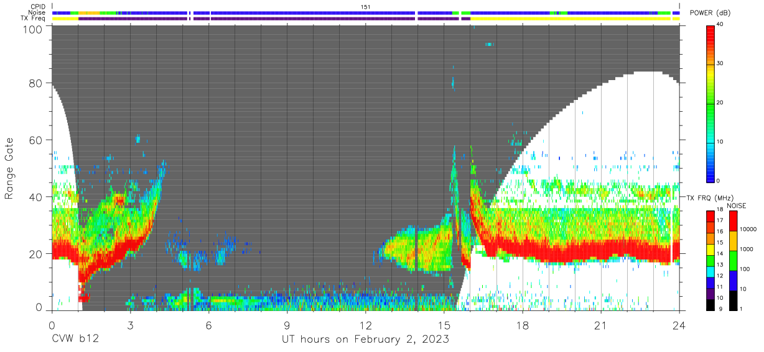Image resolution: width=764 pixels, height=352 pixels.
Task: Click the 17 tick on the TX FRQ legend
Action: pyautogui.click(x=721, y=219)
